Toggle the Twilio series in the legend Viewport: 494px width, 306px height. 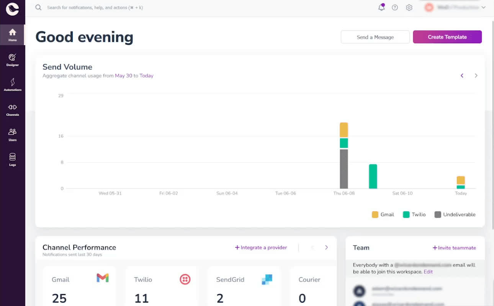click(414, 215)
